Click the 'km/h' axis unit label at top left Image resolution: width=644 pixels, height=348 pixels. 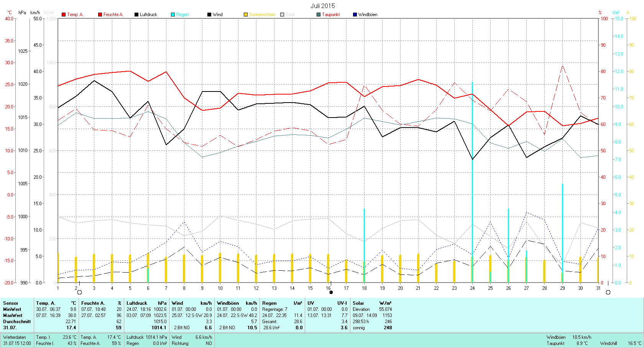click(35, 13)
